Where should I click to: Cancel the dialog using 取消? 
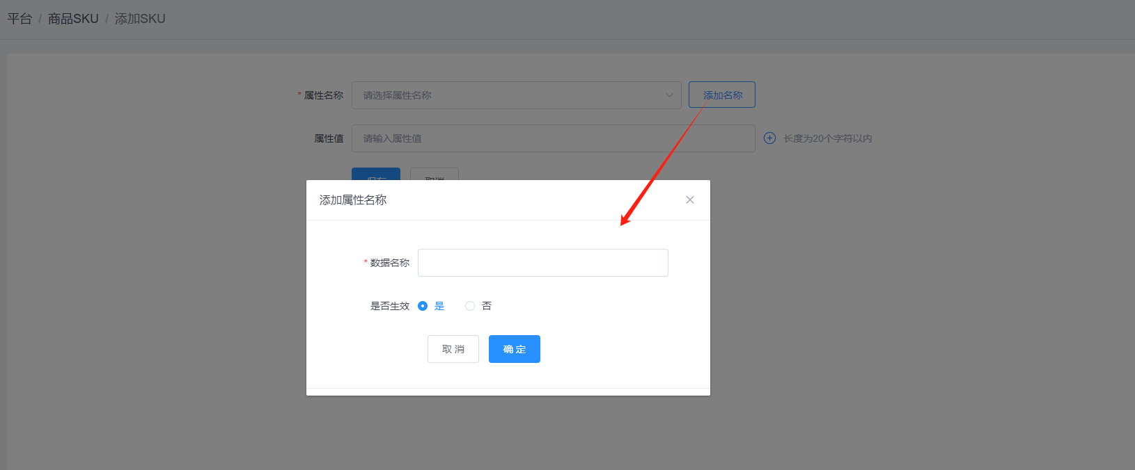pos(453,349)
